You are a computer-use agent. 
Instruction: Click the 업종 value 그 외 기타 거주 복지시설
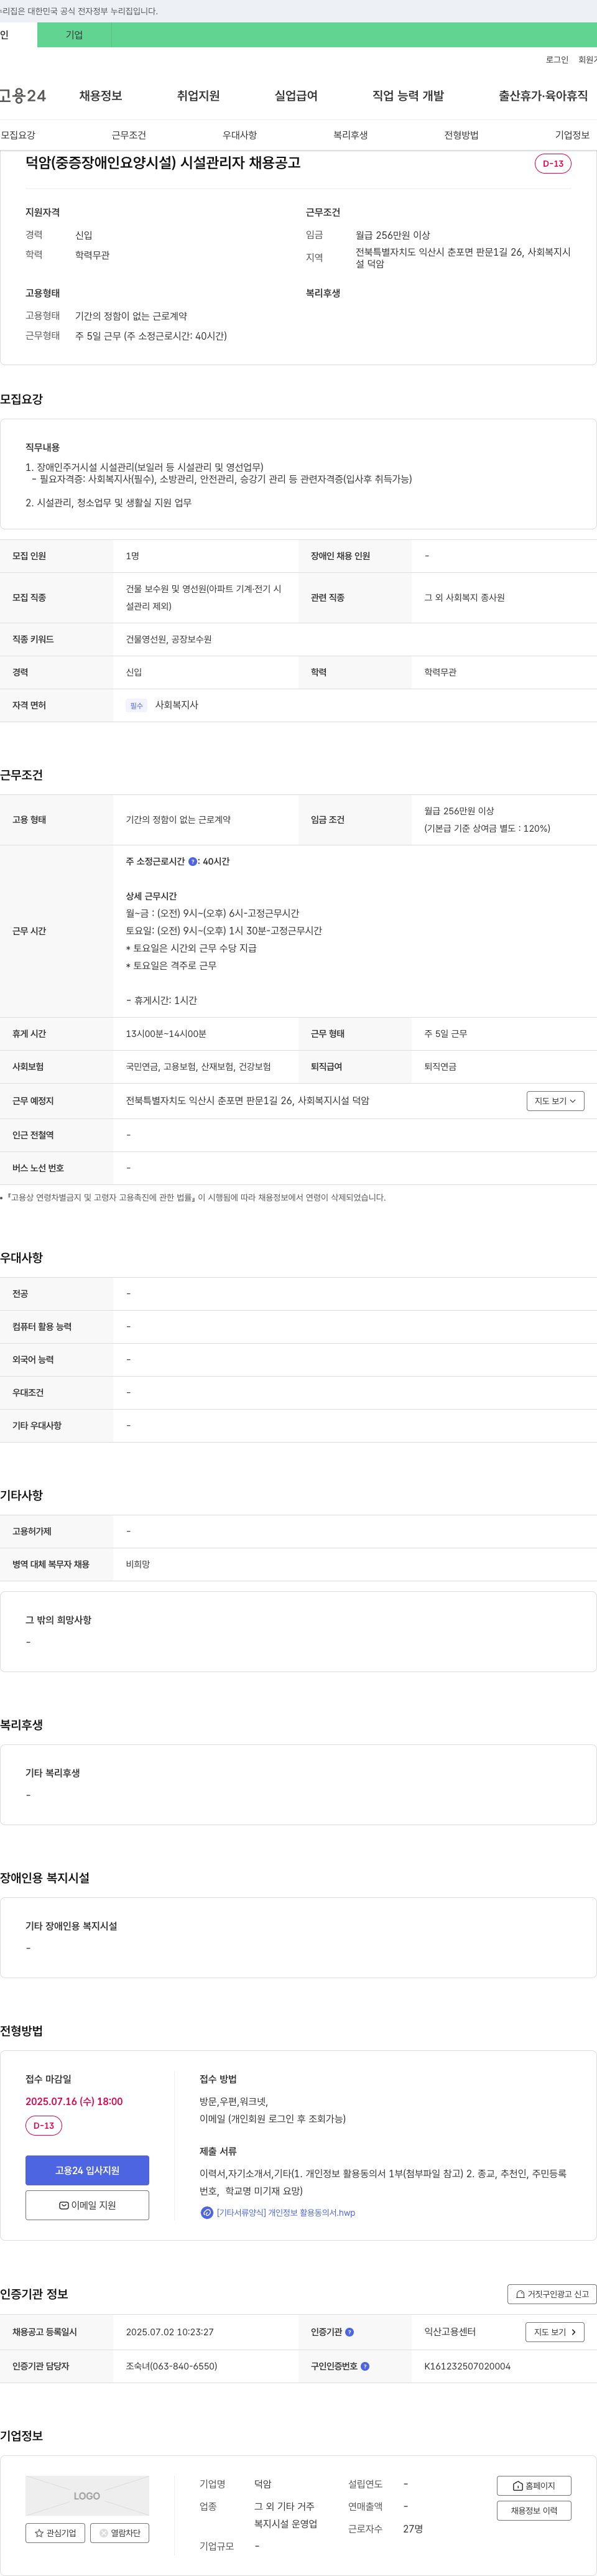[x=285, y=2515]
